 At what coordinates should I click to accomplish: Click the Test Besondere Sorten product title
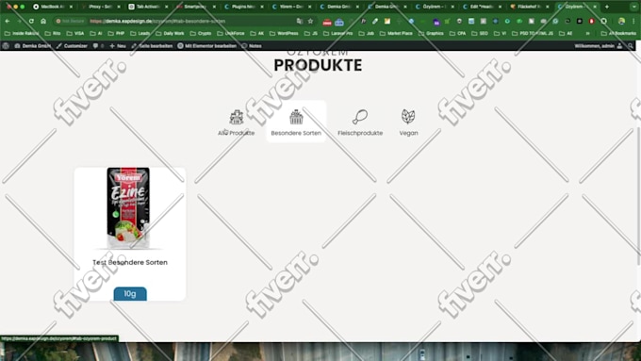point(130,262)
